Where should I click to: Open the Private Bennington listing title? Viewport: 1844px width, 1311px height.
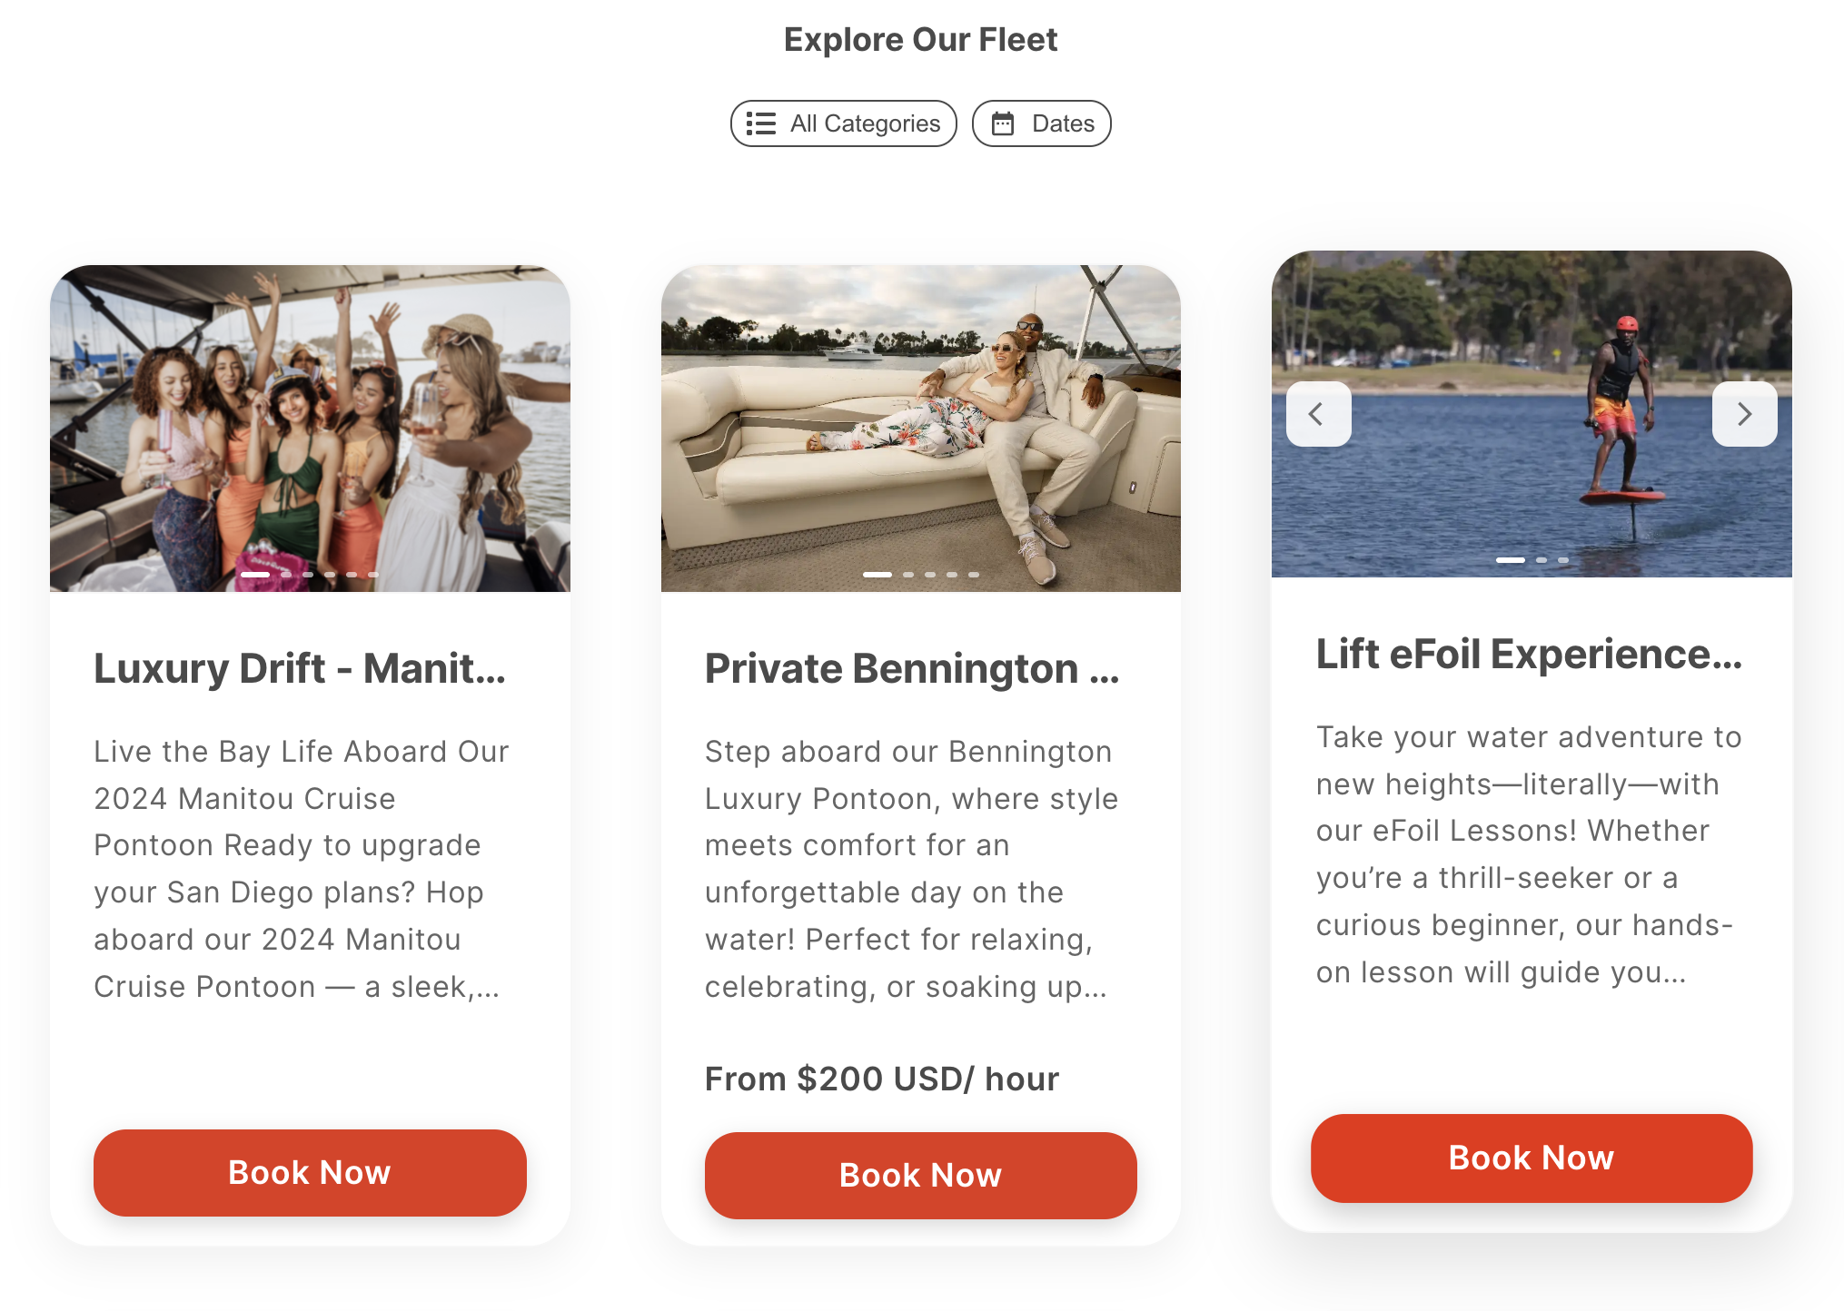click(912, 668)
